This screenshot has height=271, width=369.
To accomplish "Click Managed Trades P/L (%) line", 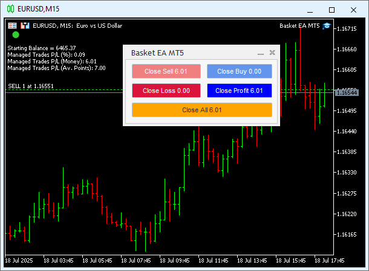I will [x=46, y=55].
